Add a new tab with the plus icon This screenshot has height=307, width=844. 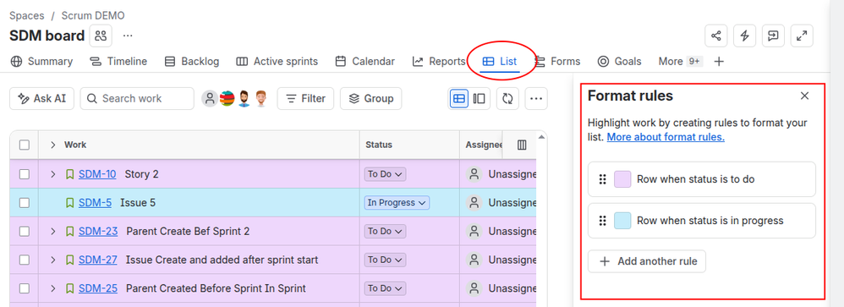point(719,62)
